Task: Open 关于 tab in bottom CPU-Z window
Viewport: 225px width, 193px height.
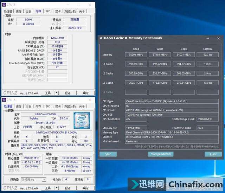Action: pos(82,106)
